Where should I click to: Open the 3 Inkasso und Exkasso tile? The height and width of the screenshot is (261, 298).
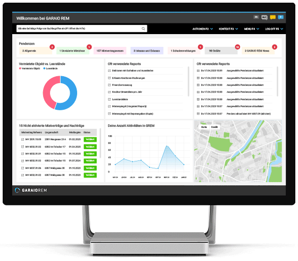[147, 51]
